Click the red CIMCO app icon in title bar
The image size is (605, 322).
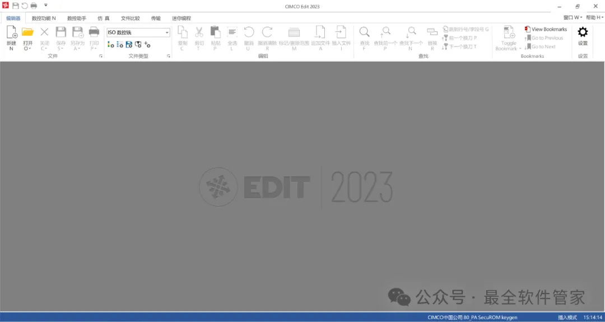(x=6, y=6)
